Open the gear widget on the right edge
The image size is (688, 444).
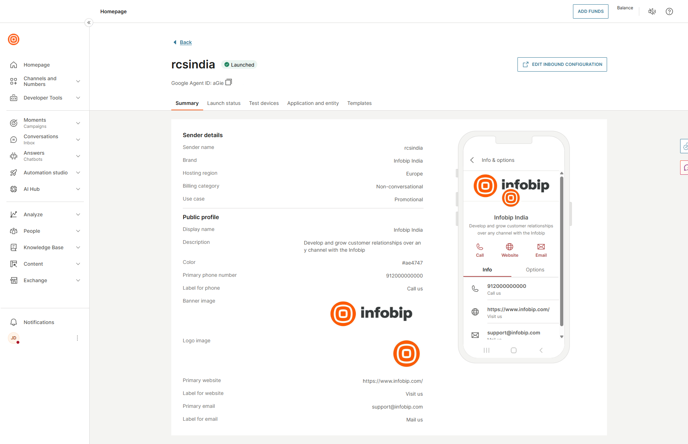click(685, 146)
